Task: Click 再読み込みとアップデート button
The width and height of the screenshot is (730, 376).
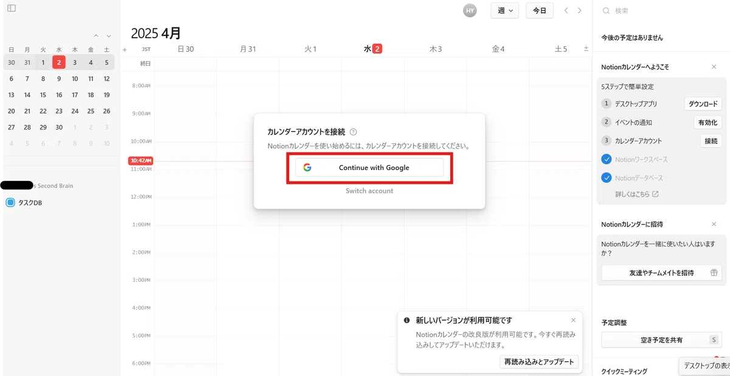Action: [x=538, y=361]
